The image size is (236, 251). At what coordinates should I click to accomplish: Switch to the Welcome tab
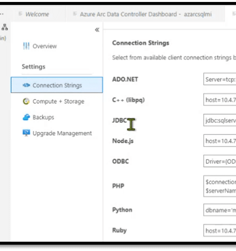[x=37, y=14]
